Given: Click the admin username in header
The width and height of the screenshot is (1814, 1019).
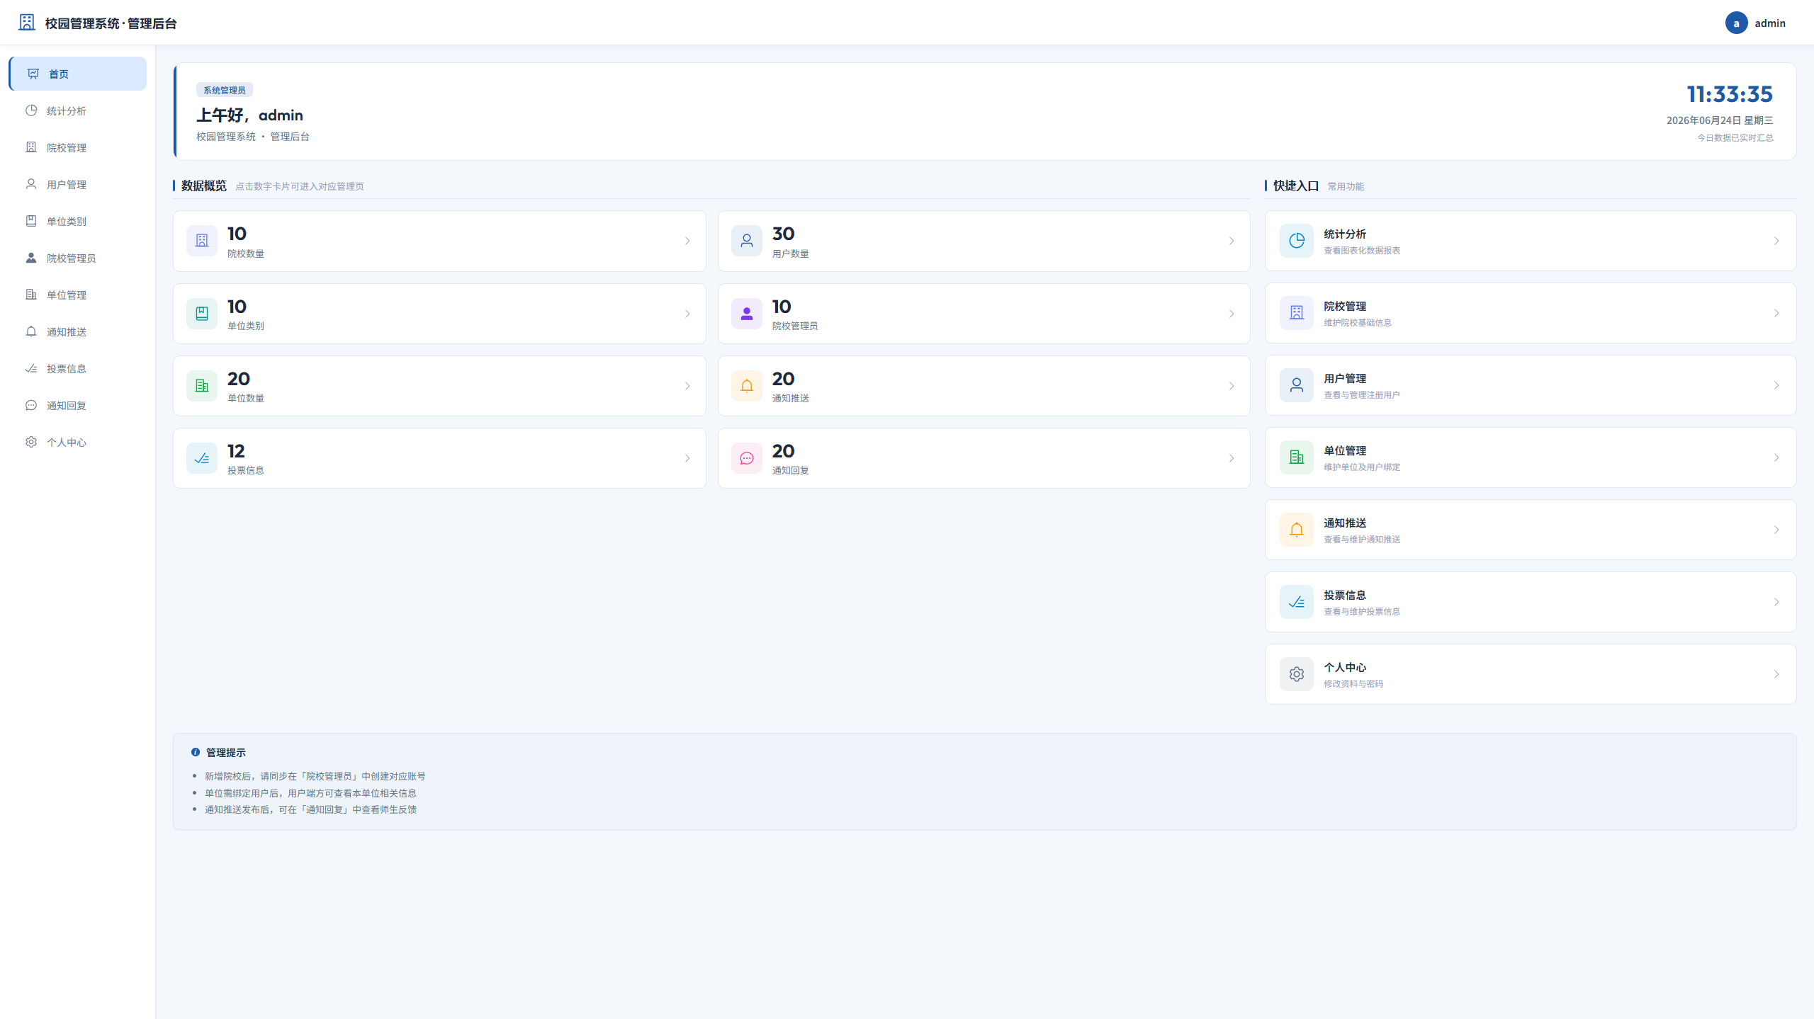Looking at the screenshot, I should coord(1770,23).
